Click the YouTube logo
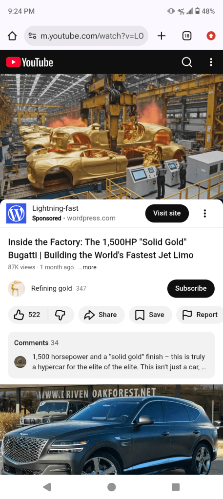 click(30, 62)
